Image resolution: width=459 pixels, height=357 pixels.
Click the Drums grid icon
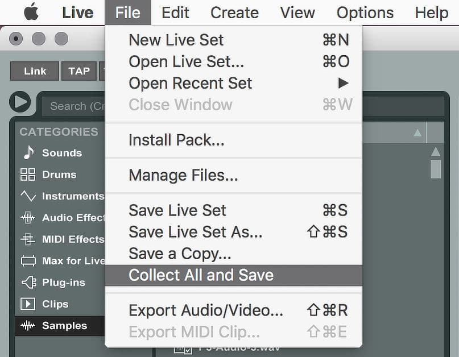[28, 175]
